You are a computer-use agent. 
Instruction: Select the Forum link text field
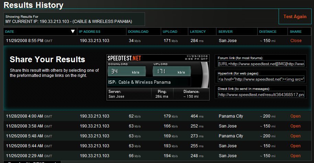click(x=261, y=64)
